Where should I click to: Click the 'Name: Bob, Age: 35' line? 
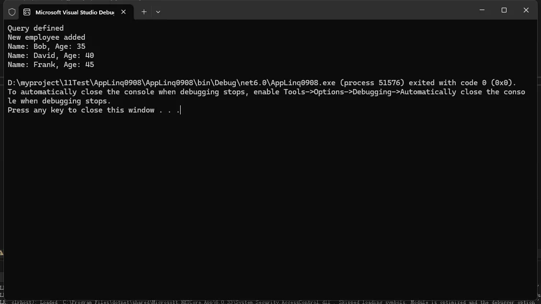(x=46, y=46)
